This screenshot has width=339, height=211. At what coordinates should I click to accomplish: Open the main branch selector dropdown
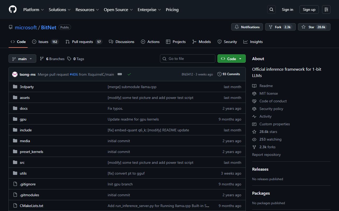pyautogui.click(x=22, y=59)
